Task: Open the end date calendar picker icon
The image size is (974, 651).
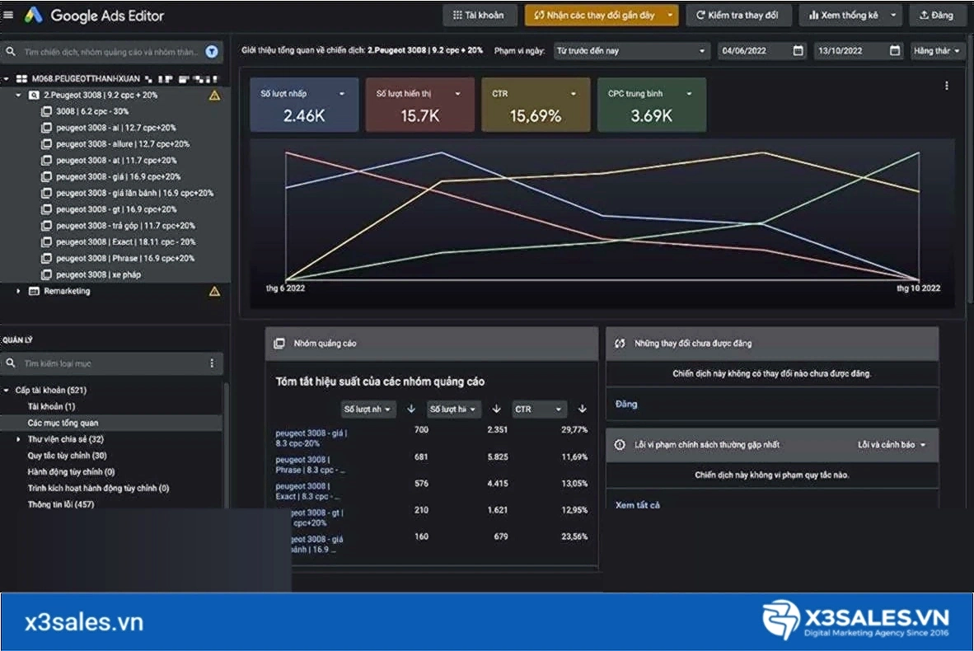Action: click(x=895, y=50)
